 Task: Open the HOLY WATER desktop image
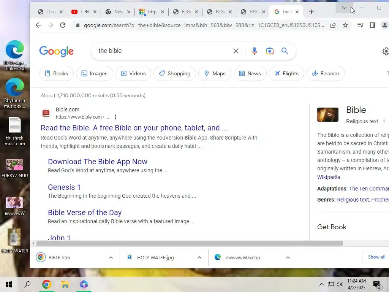tap(15, 241)
